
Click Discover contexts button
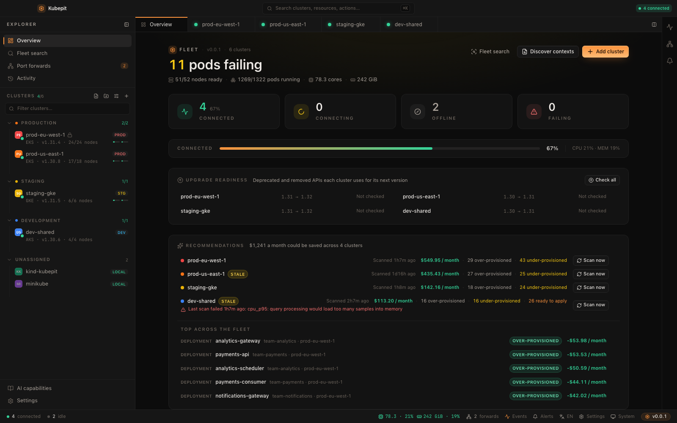(548, 52)
